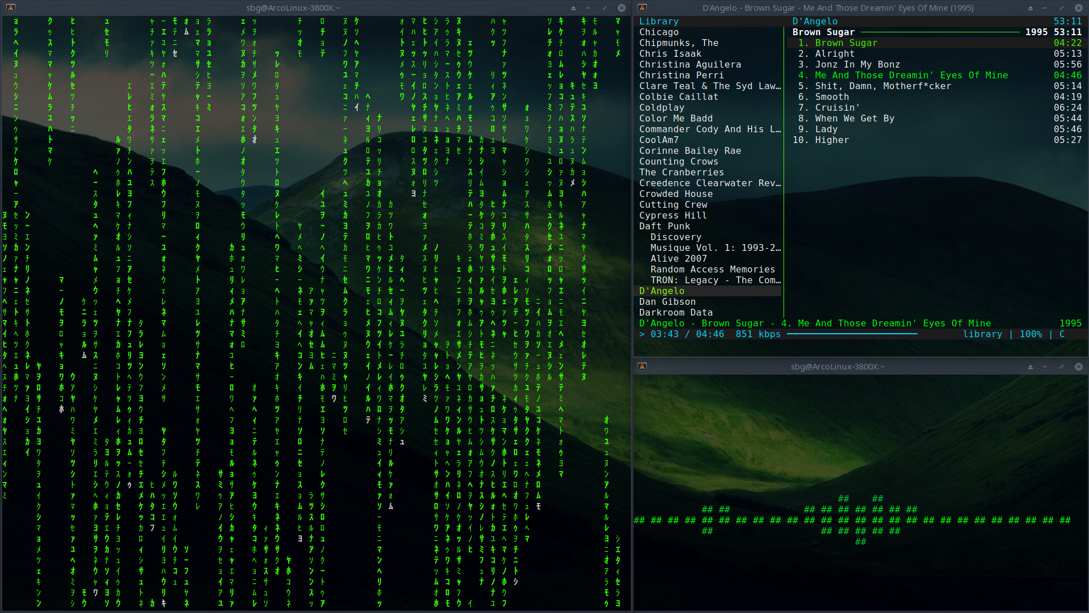1089x613 pixels.
Task: Select Christina Aguilera in the library list
Action: tap(690, 65)
